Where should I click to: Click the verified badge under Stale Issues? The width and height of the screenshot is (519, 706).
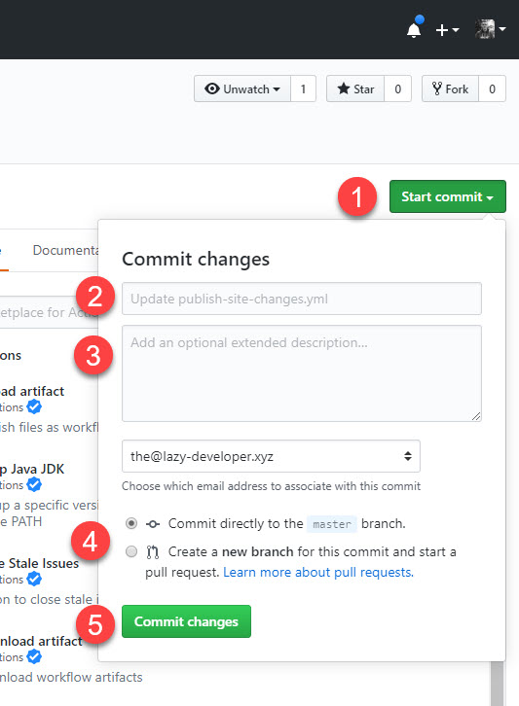[34, 579]
